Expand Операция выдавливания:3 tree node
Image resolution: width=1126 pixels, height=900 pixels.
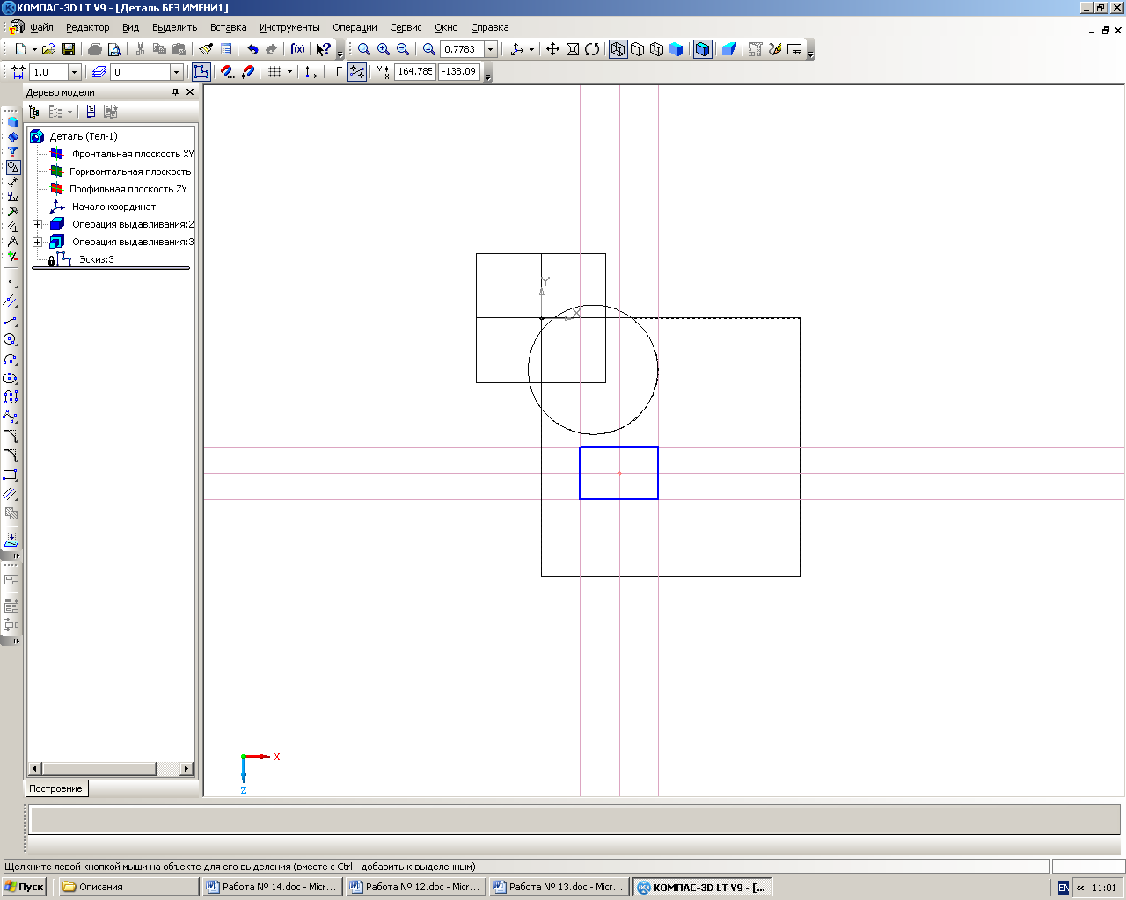37,242
